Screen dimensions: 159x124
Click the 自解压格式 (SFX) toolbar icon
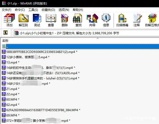(152, 20)
